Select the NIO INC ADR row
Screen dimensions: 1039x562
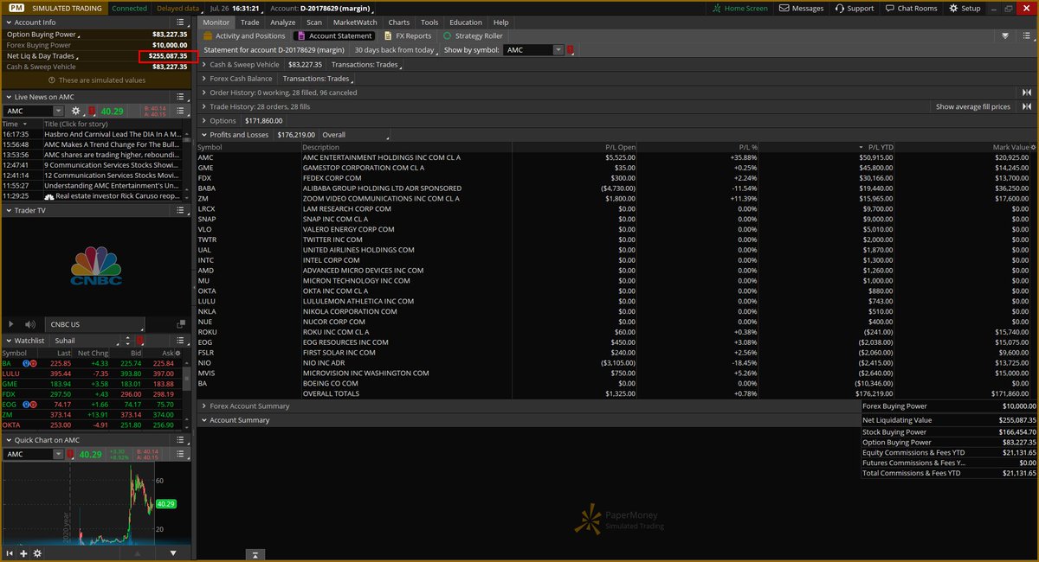click(618, 363)
